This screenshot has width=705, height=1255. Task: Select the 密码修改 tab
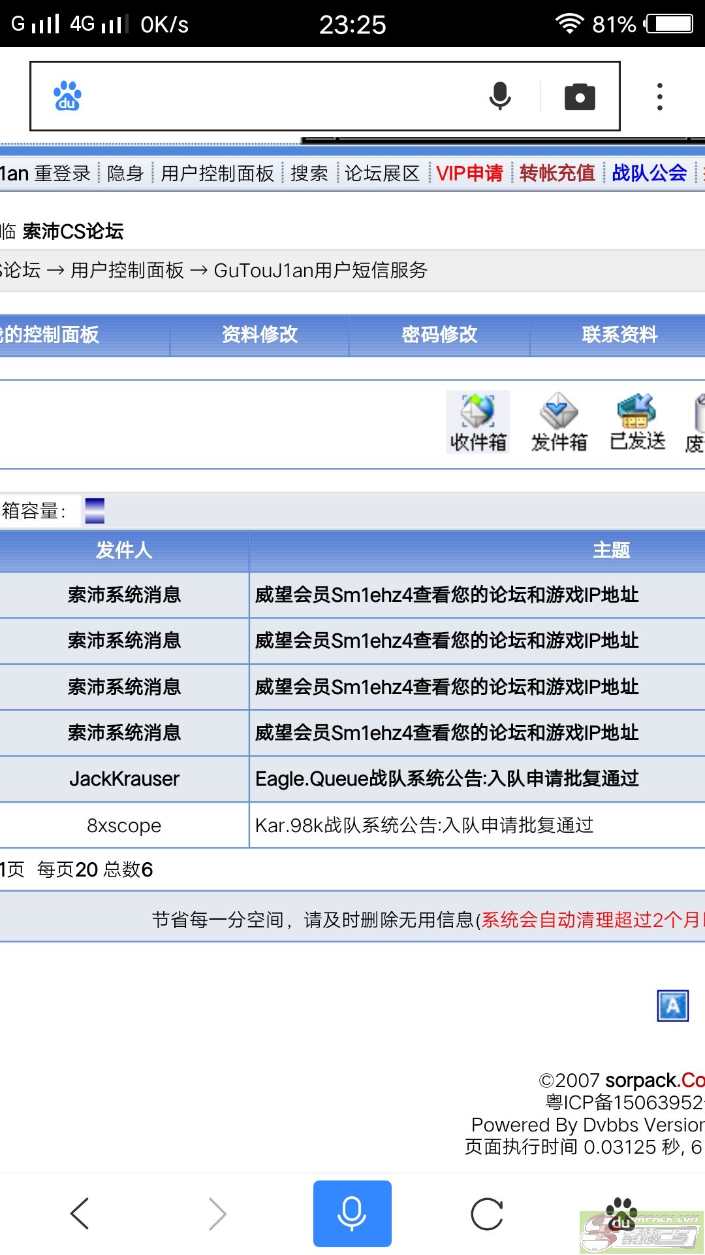(439, 335)
